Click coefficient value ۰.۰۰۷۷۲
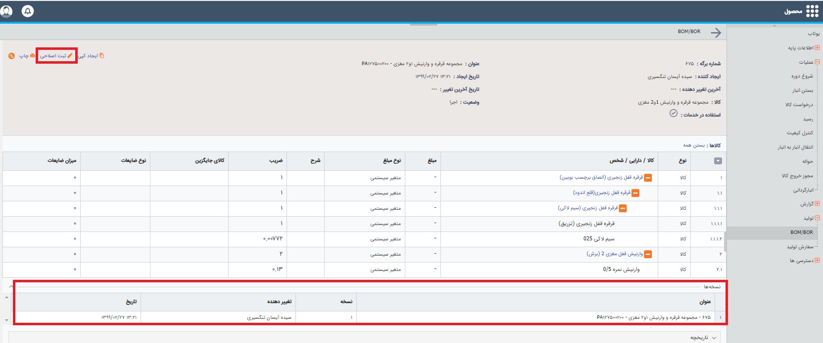 click(273, 239)
